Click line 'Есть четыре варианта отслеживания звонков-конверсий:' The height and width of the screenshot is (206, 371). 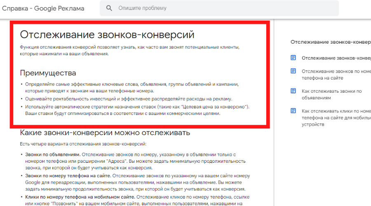coord(83,144)
